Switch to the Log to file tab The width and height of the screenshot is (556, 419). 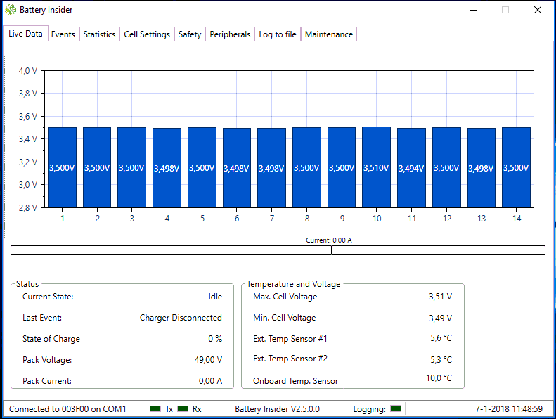point(278,34)
